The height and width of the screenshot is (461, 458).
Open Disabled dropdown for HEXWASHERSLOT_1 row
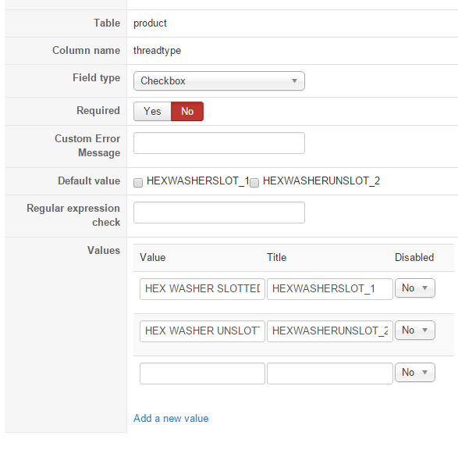415,288
